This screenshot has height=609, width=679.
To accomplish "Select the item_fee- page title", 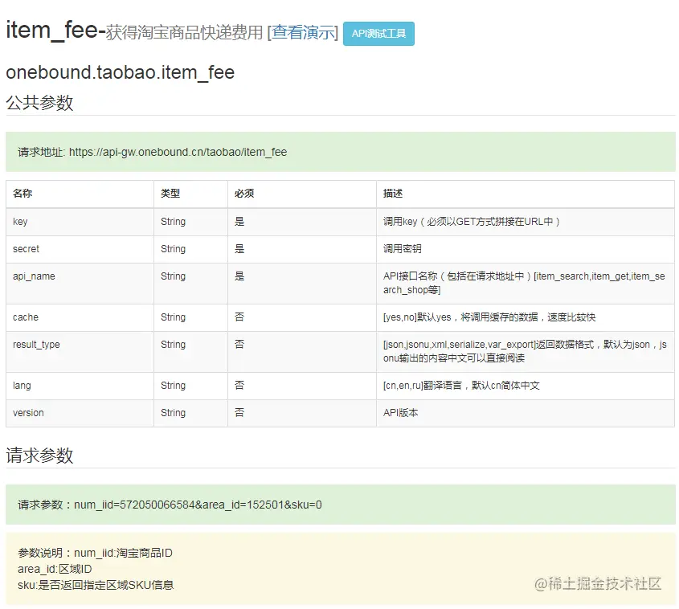I will click(55, 31).
